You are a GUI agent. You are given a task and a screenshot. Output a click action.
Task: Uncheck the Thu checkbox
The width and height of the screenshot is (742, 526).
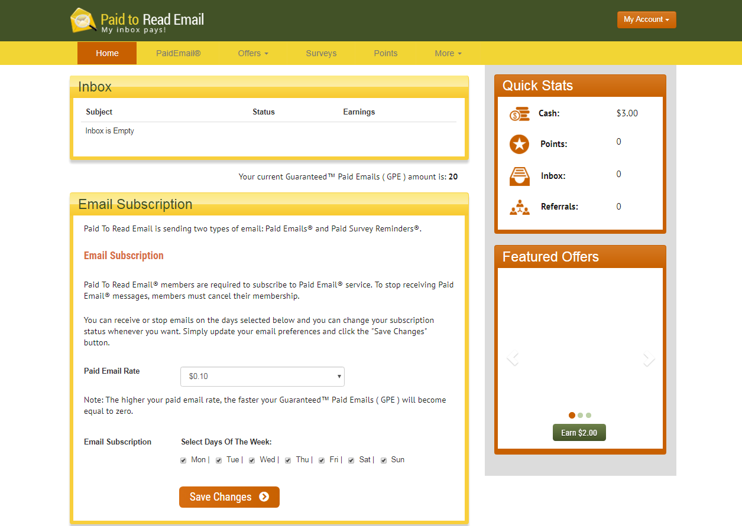288,460
